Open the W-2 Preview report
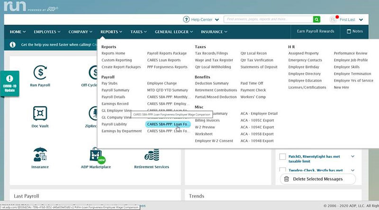Screen dimensions: 379x210 tap(205, 127)
